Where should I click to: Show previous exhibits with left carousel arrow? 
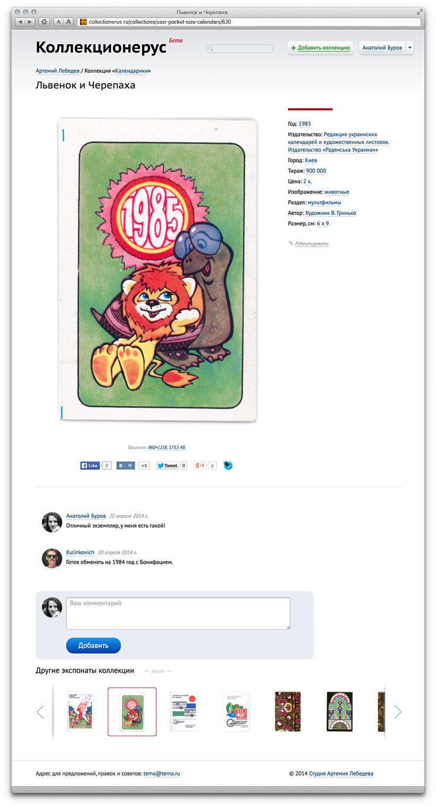[40, 712]
